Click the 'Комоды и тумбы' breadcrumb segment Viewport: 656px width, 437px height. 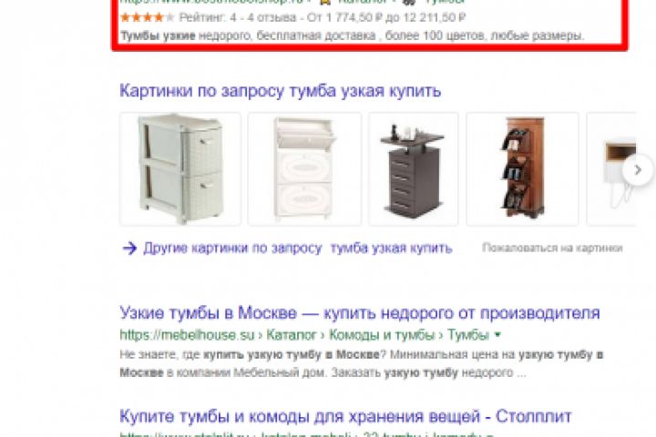click(x=382, y=334)
